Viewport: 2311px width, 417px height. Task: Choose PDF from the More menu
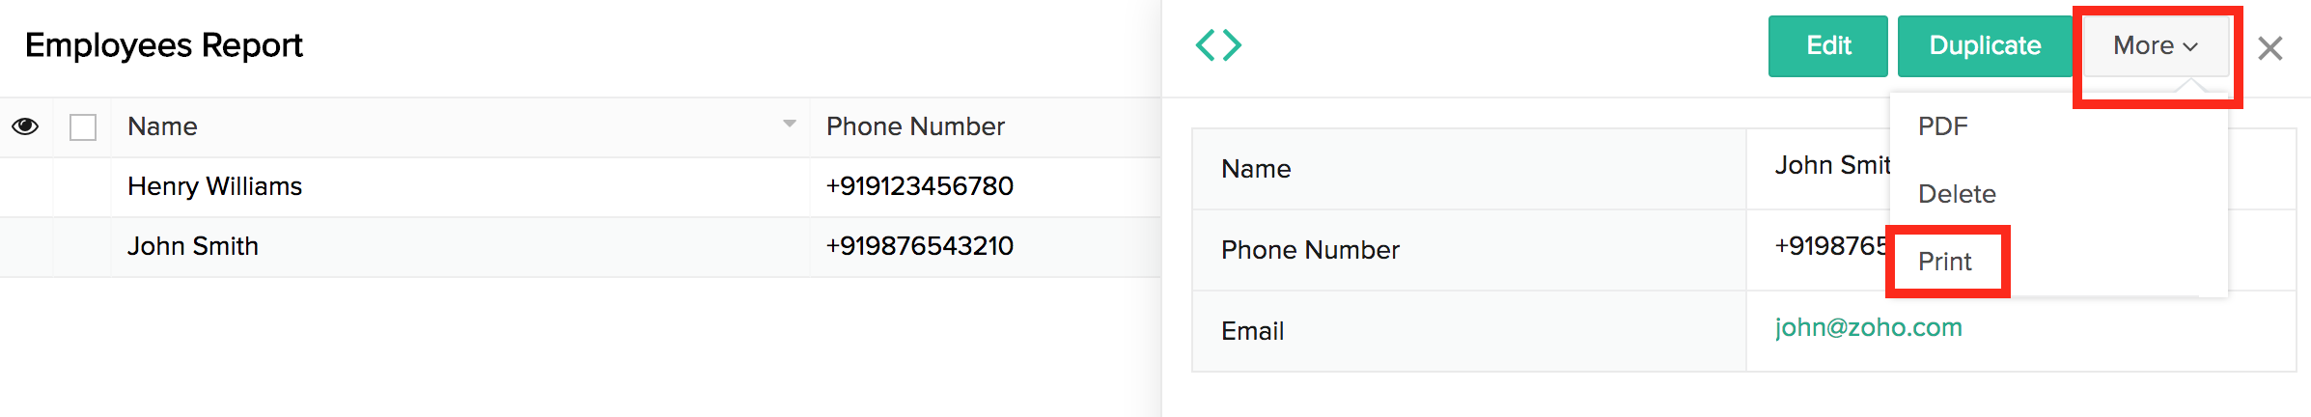tap(1942, 126)
